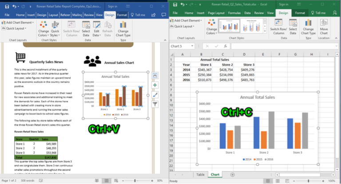Image resolution: width=341 pixels, height=184 pixels.
Task: Open File tab in Word
Action: 7,15
